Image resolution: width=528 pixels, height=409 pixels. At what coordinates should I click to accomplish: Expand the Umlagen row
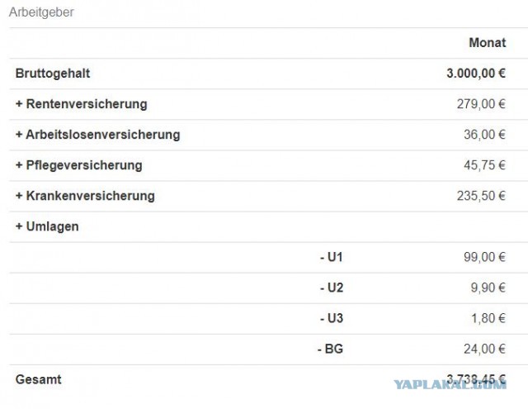point(47,226)
